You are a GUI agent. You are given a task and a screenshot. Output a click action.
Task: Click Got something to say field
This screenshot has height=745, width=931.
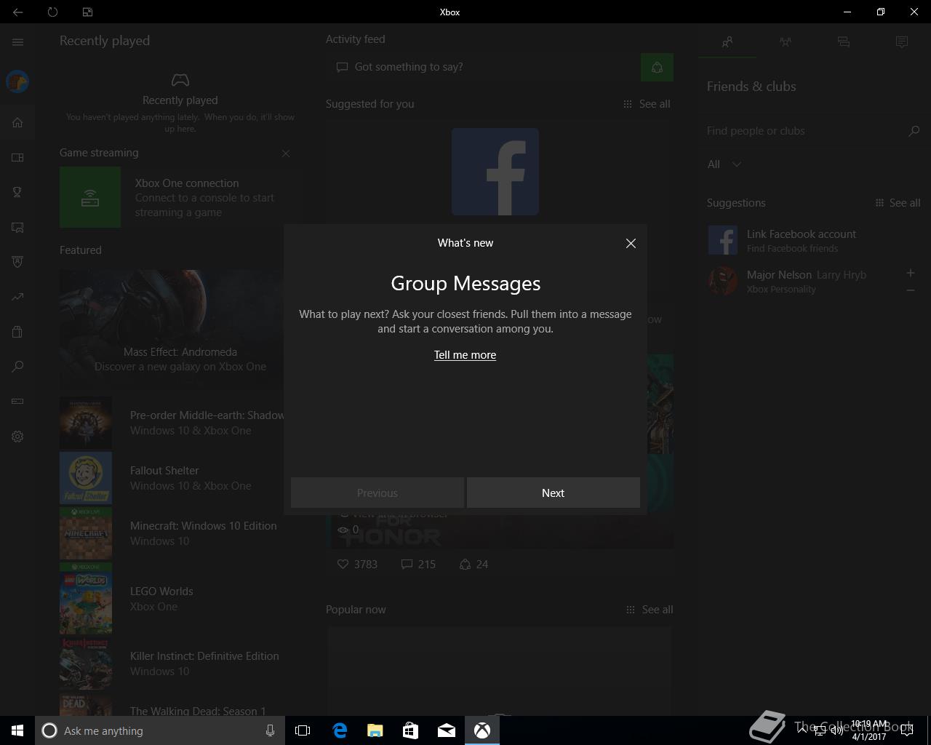(483, 67)
